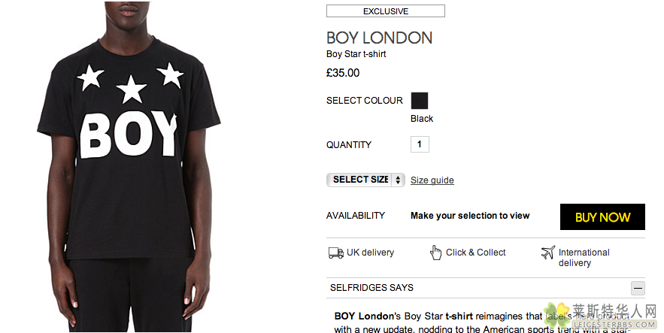The height and width of the screenshot is (333, 664).
Task: Click the BOY LONDON brand heading
Action: (379, 38)
